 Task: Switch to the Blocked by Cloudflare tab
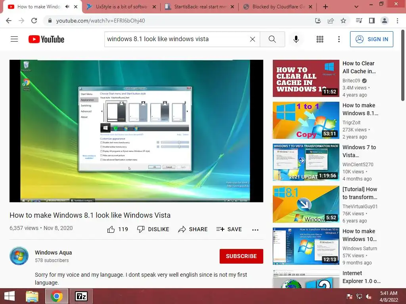(278, 7)
